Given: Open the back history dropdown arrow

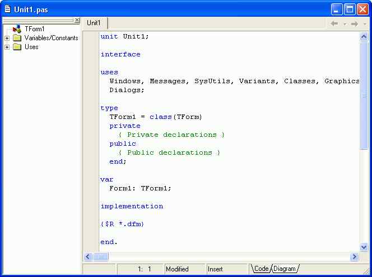Looking at the screenshot, I should pyautogui.click(x=345, y=24).
